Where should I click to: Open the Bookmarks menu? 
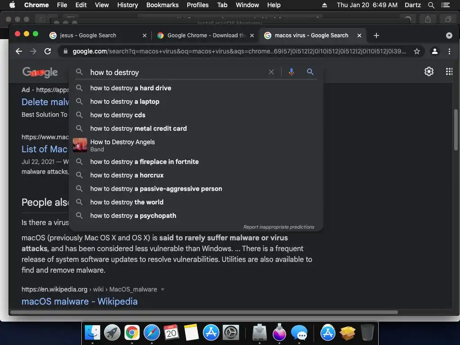pyautogui.click(x=162, y=5)
